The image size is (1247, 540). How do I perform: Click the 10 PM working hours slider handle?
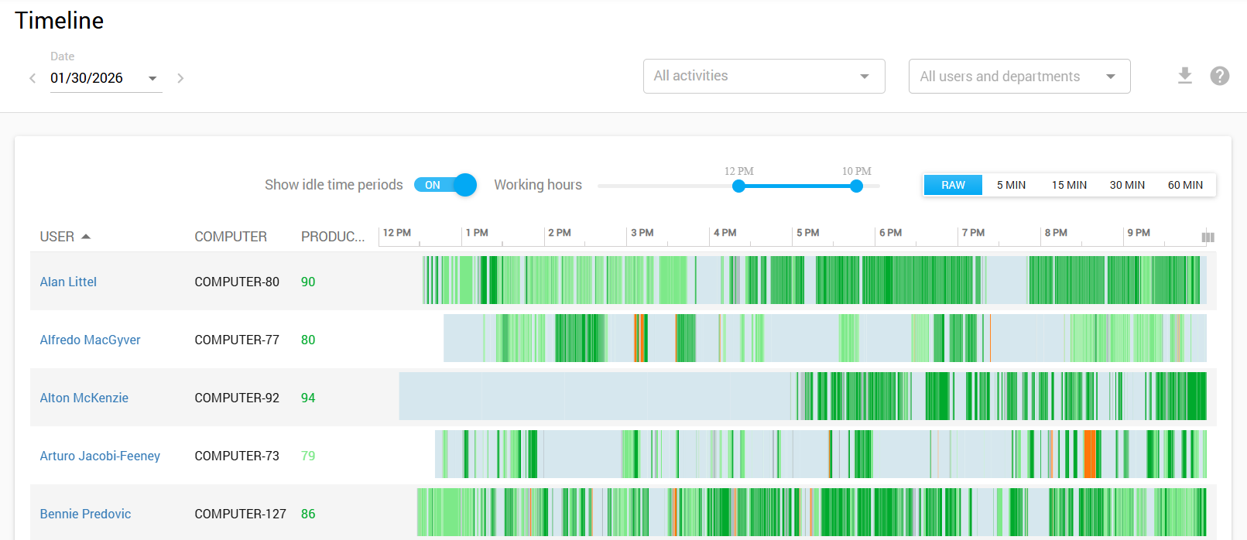856,186
